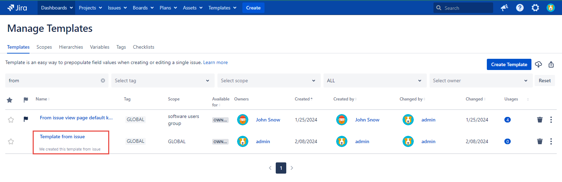Image resolution: width=562 pixels, height=182 pixels.
Task: Star the 'Template from issue' template
Action: pos(11,141)
